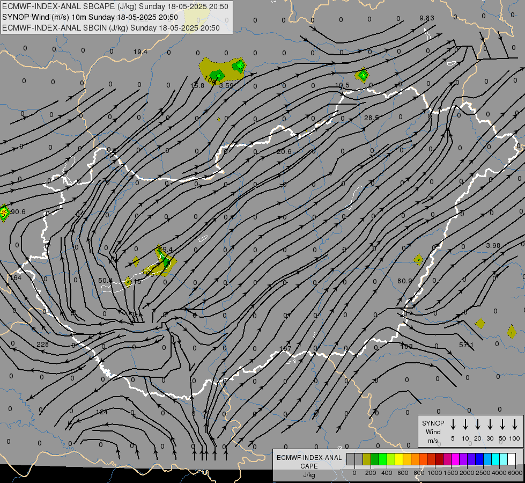This screenshot has height=483, width=525.
Task: Click the 57.1 value on the map
Action: point(466,345)
